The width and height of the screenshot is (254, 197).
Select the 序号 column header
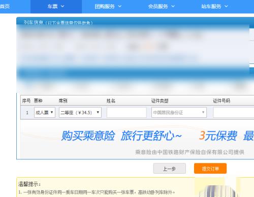pos(26,101)
